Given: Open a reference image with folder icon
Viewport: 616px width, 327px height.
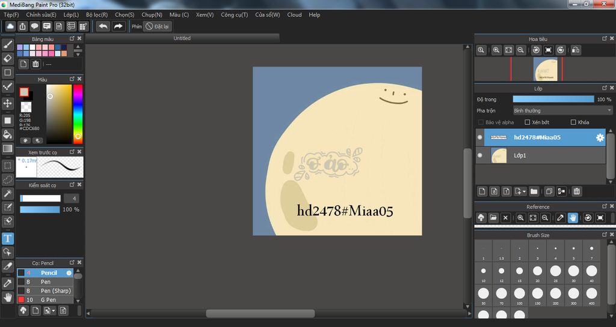Looking at the screenshot, I should pyautogui.click(x=493, y=218).
